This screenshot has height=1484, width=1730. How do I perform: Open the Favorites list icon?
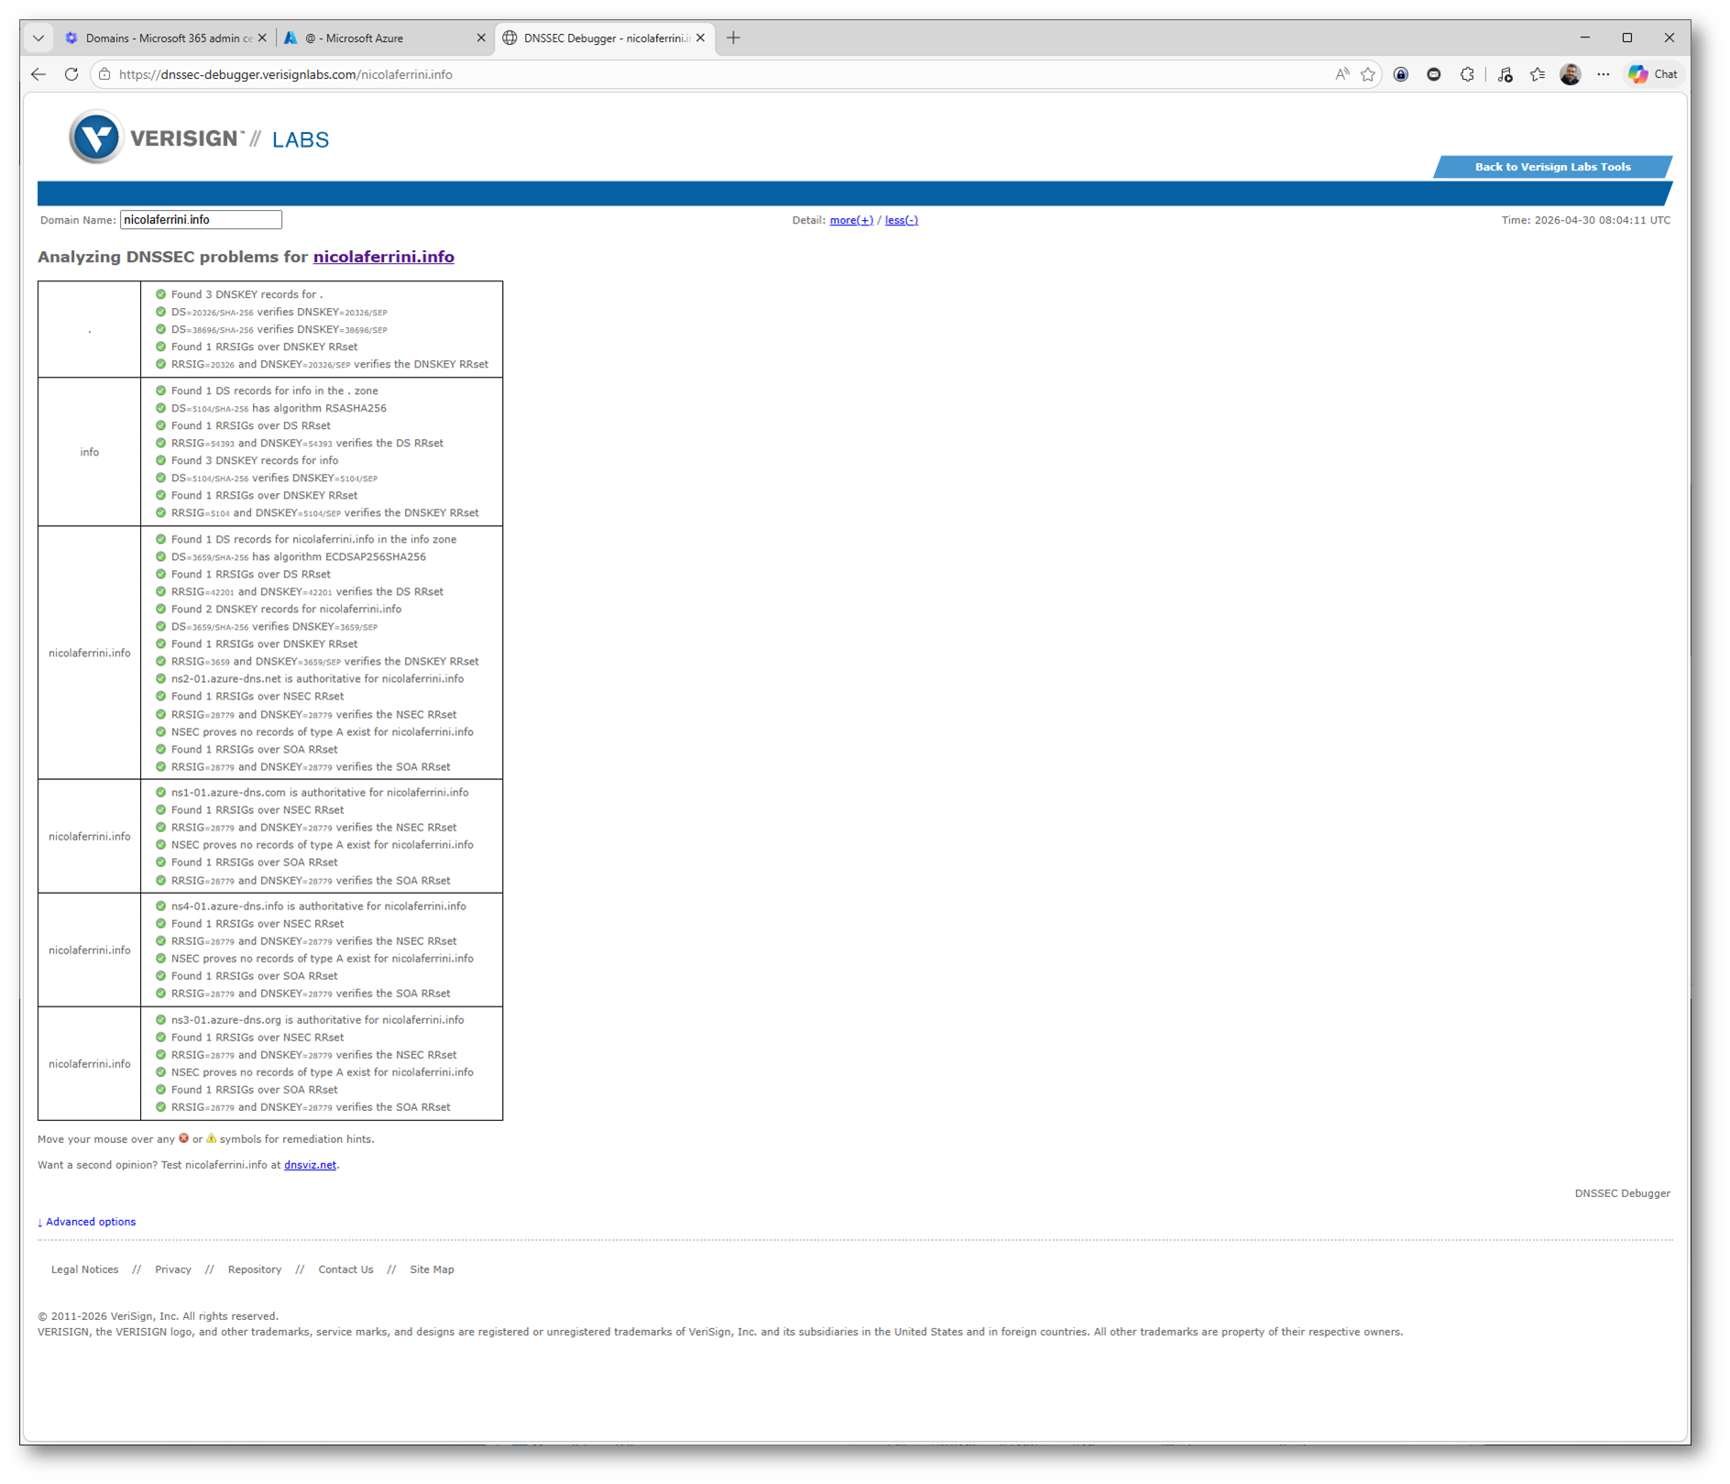(1538, 75)
